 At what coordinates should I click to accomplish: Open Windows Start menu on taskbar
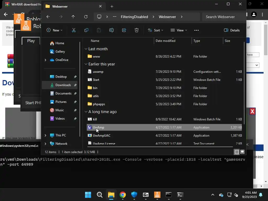tap(88, 195)
